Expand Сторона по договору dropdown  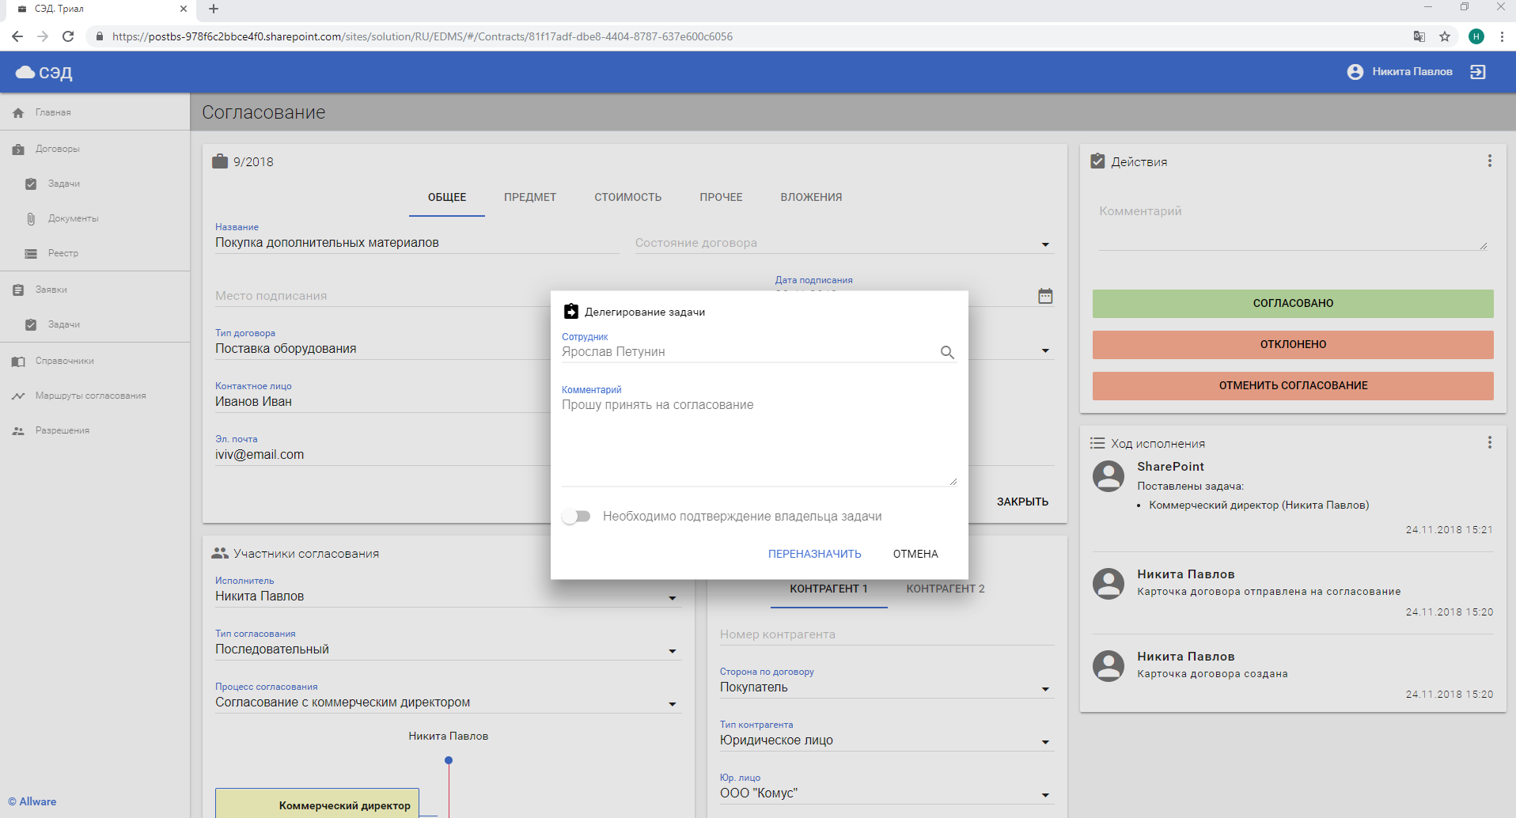pyautogui.click(x=1045, y=689)
